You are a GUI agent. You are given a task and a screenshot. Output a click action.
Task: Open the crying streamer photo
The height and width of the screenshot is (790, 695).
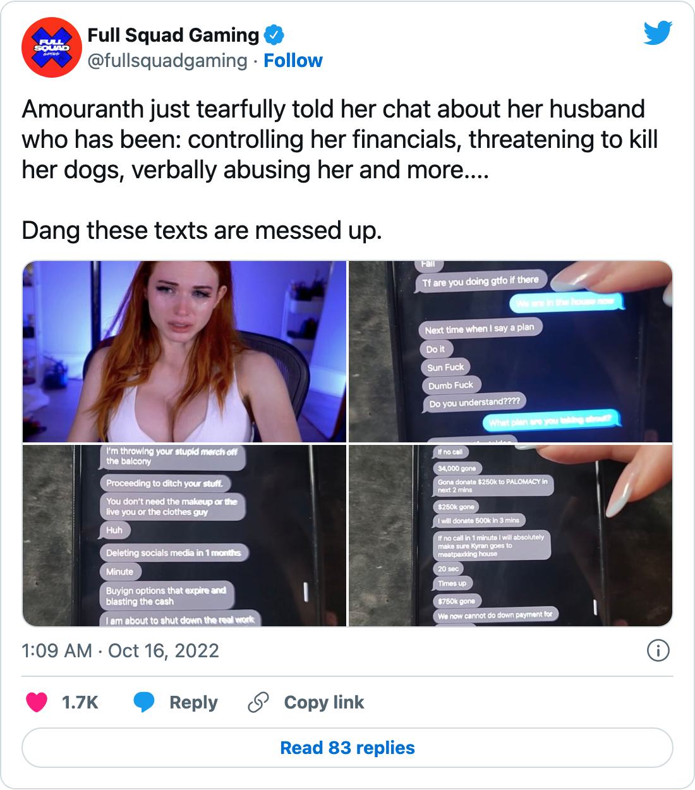point(184,351)
